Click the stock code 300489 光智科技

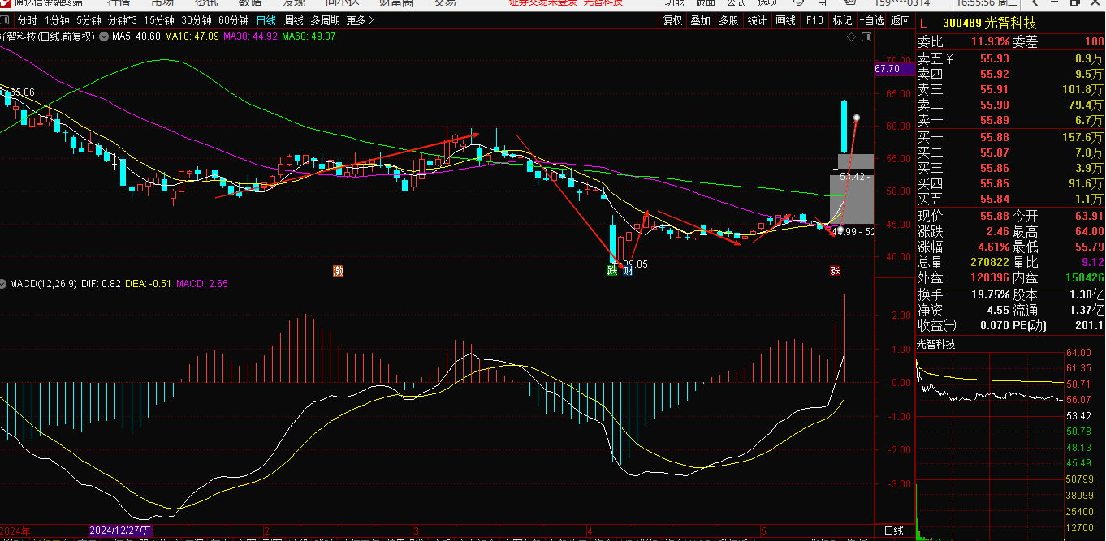990,24
